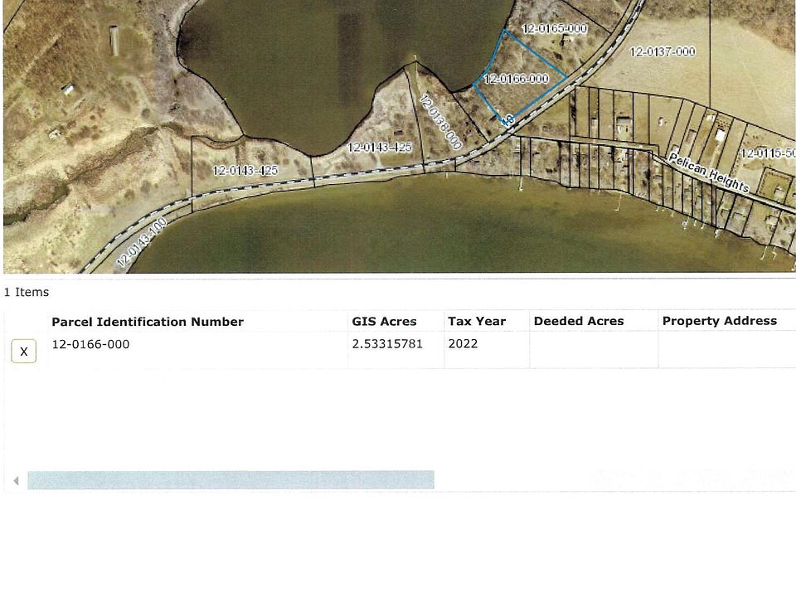Select parcel 12-0137-000 on the map
The height and width of the screenshot is (597, 796).
point(663,51)
